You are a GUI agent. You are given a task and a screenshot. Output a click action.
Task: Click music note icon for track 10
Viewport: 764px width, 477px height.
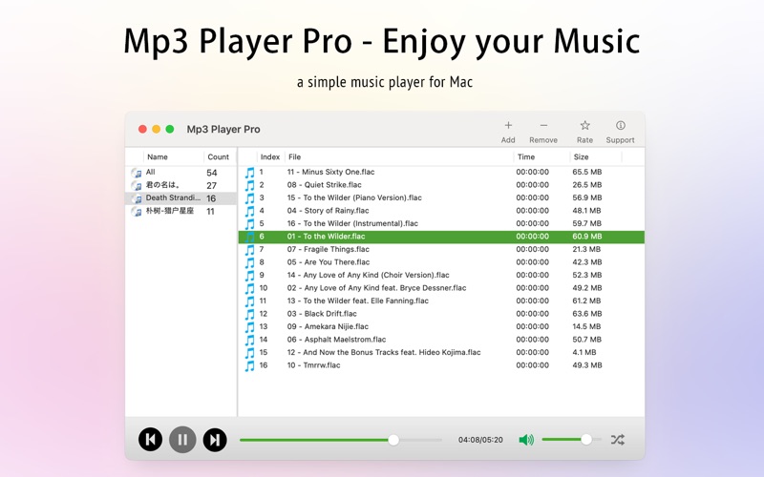click(x=249, y=289)
